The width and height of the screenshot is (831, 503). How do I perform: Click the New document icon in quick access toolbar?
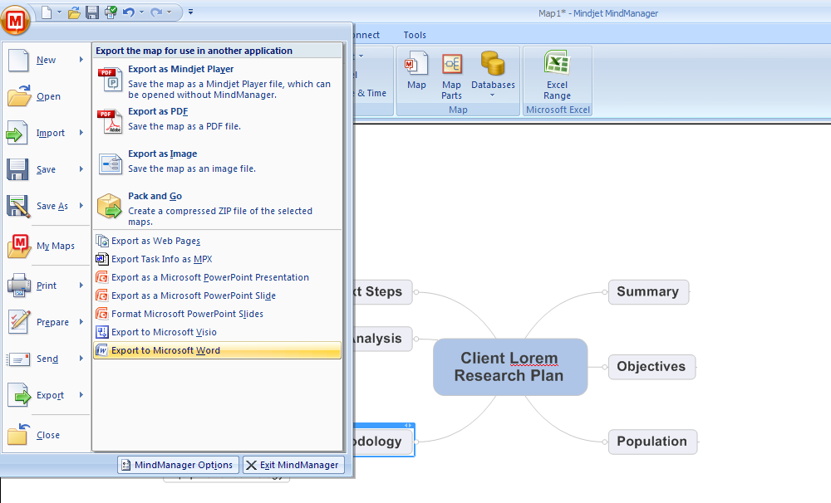47,12
